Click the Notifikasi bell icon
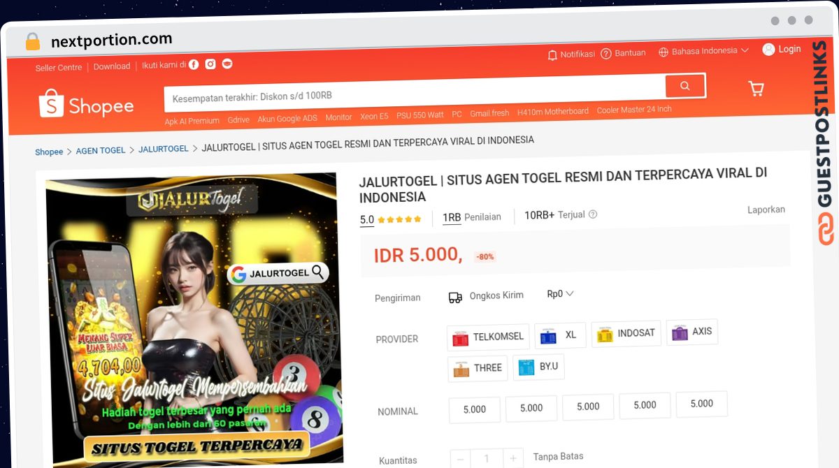The width and height of the screenshot is (839, 468). point(552,54)
